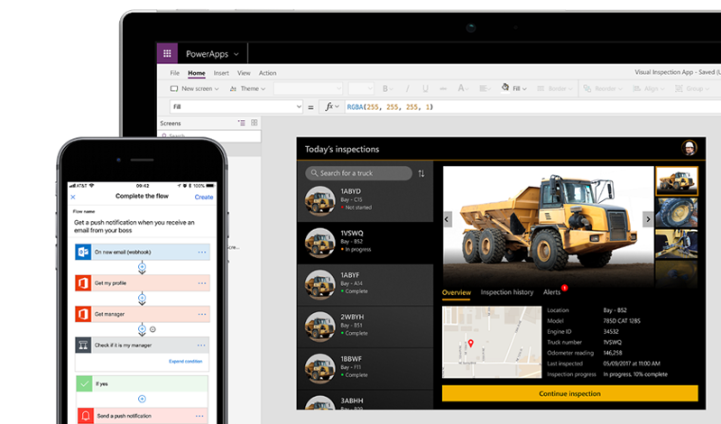Switch Screens panel to thumbnail grid view
The width and height of the screenshot is (721, 424).
coord(254,123)
